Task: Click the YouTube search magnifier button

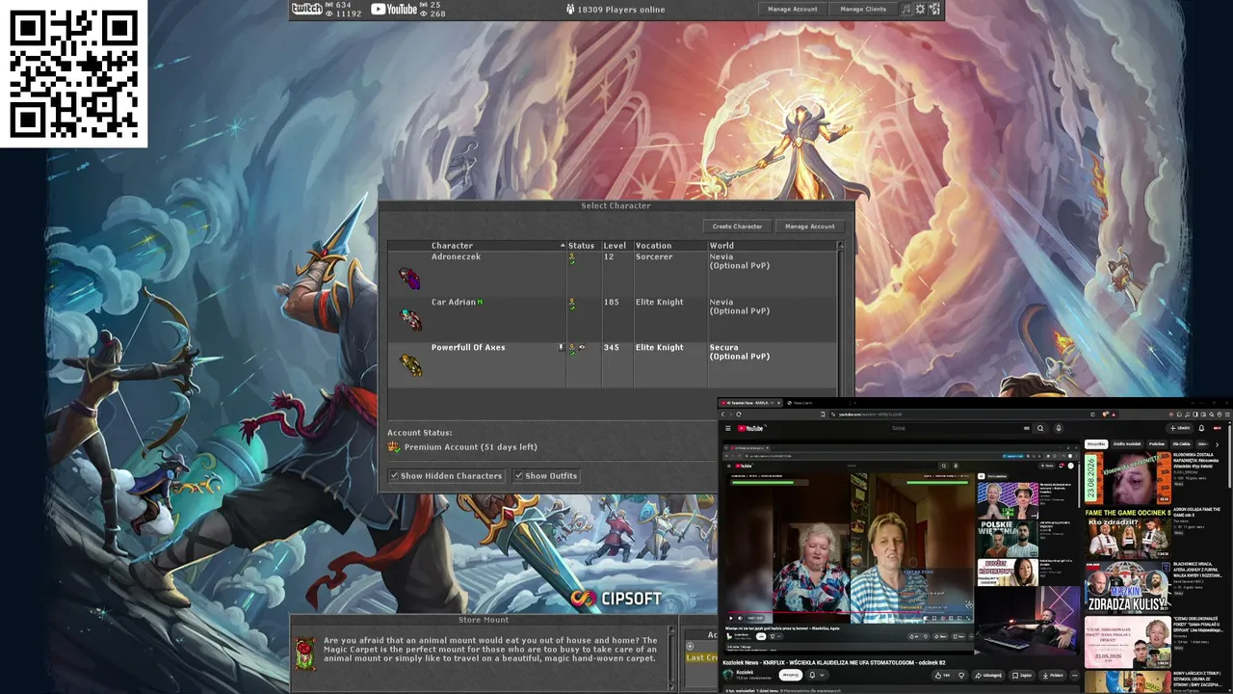Action: tap(1040, 428)
